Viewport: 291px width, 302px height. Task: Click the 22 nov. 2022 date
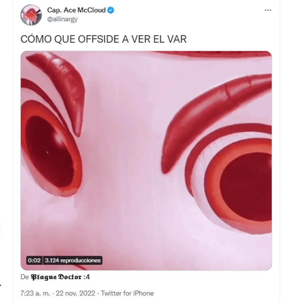(x=75, y=293)
